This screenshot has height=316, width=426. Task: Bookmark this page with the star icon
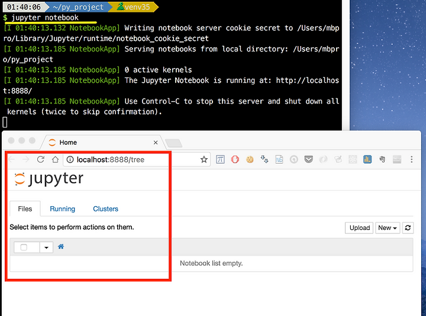click(204, 159)
